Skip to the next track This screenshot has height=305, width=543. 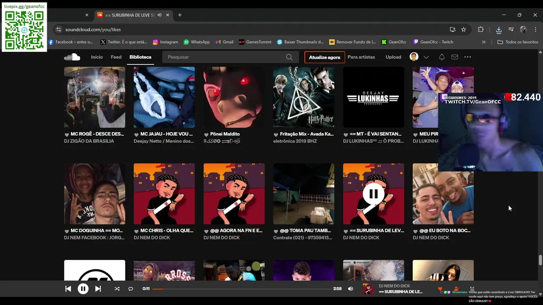click(x=98, y=289)
